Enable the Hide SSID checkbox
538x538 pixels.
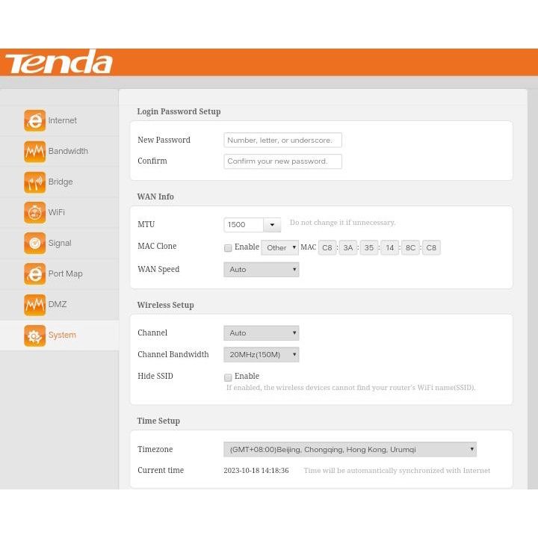(x=228, y=377)
